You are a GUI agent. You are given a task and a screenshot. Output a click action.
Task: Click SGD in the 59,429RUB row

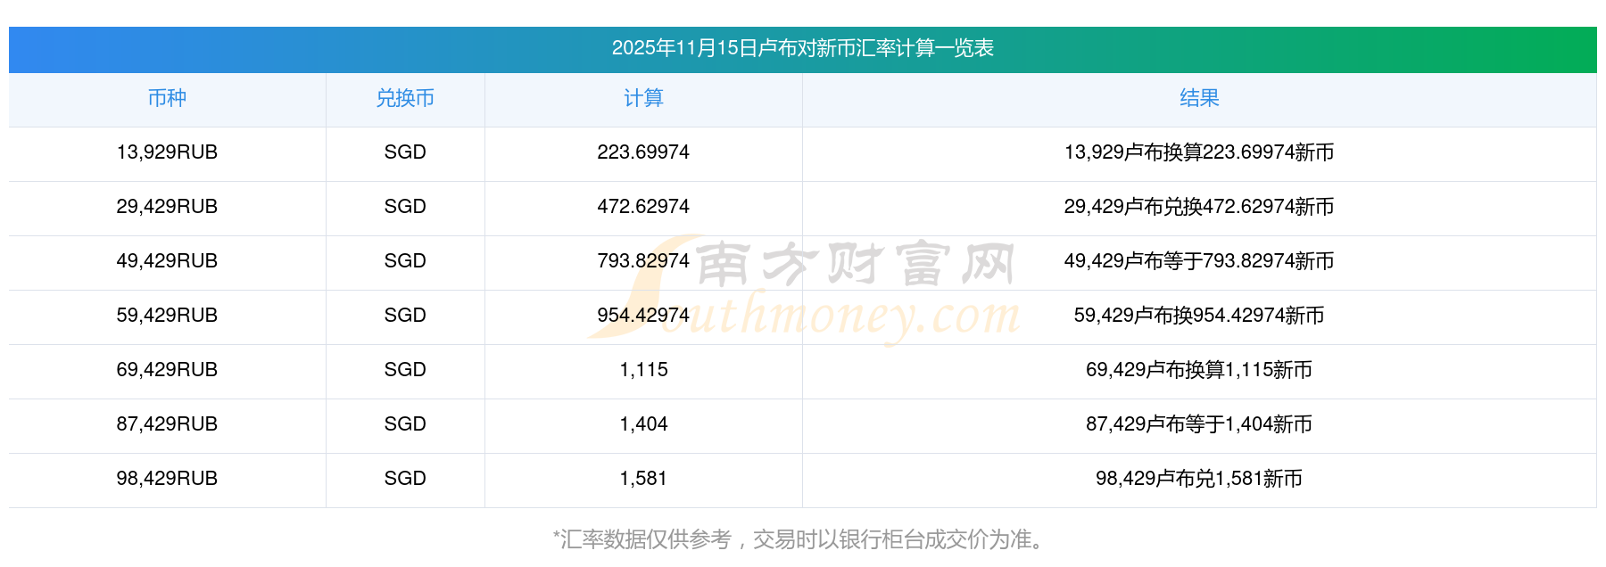point(405,316)
